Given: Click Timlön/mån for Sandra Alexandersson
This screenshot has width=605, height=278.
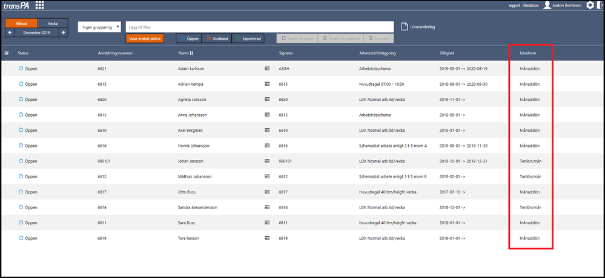Looking at the screenshot, I should tap(531, 207).
